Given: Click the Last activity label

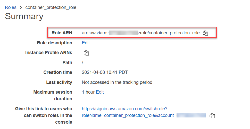Looking at the screenshot, I should tap(59, 82).
